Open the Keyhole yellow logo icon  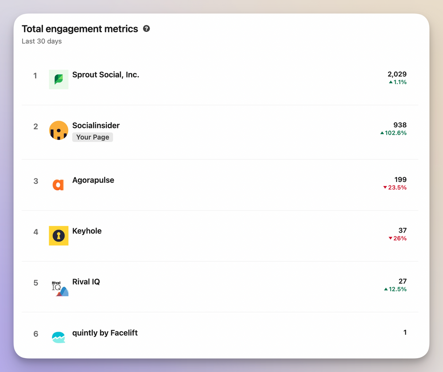[58, 235]
